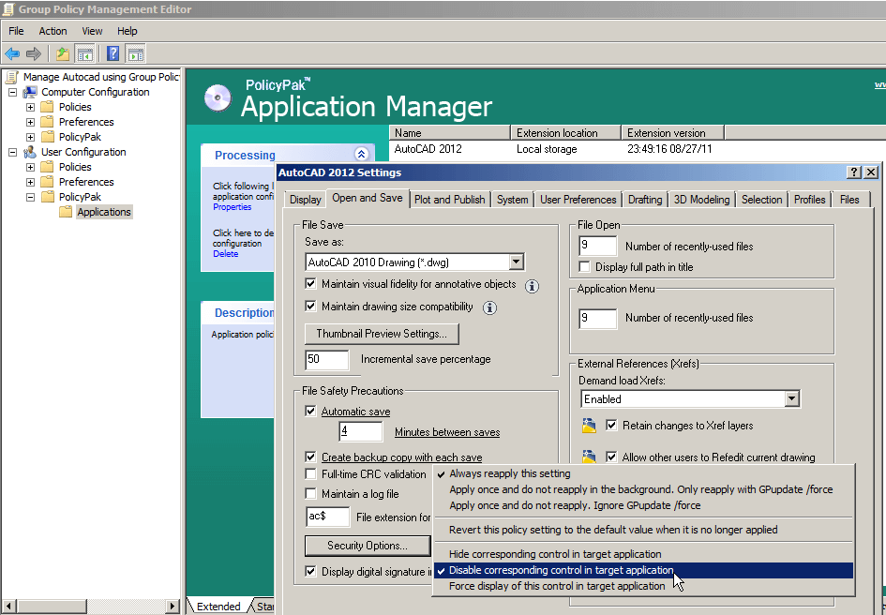The width and height of the screenshot is (886, 615).
Task: Collapse User Configuration tree node
Action: click(x=12, y=152)
